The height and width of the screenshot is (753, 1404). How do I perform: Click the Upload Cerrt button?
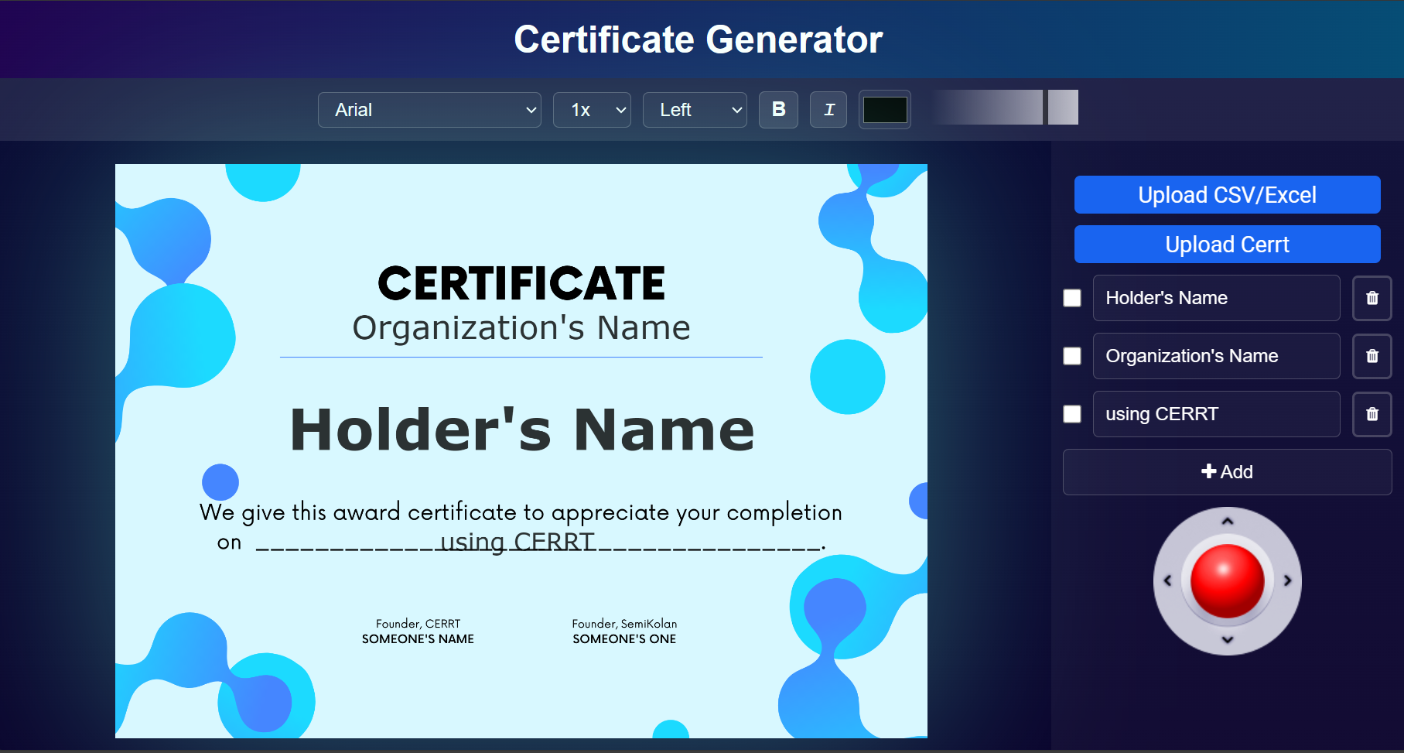(x=1227, y=245)
